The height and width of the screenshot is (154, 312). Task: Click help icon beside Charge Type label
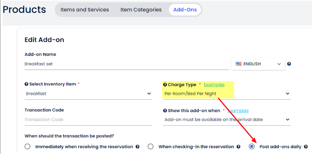[x=165, y=85]
